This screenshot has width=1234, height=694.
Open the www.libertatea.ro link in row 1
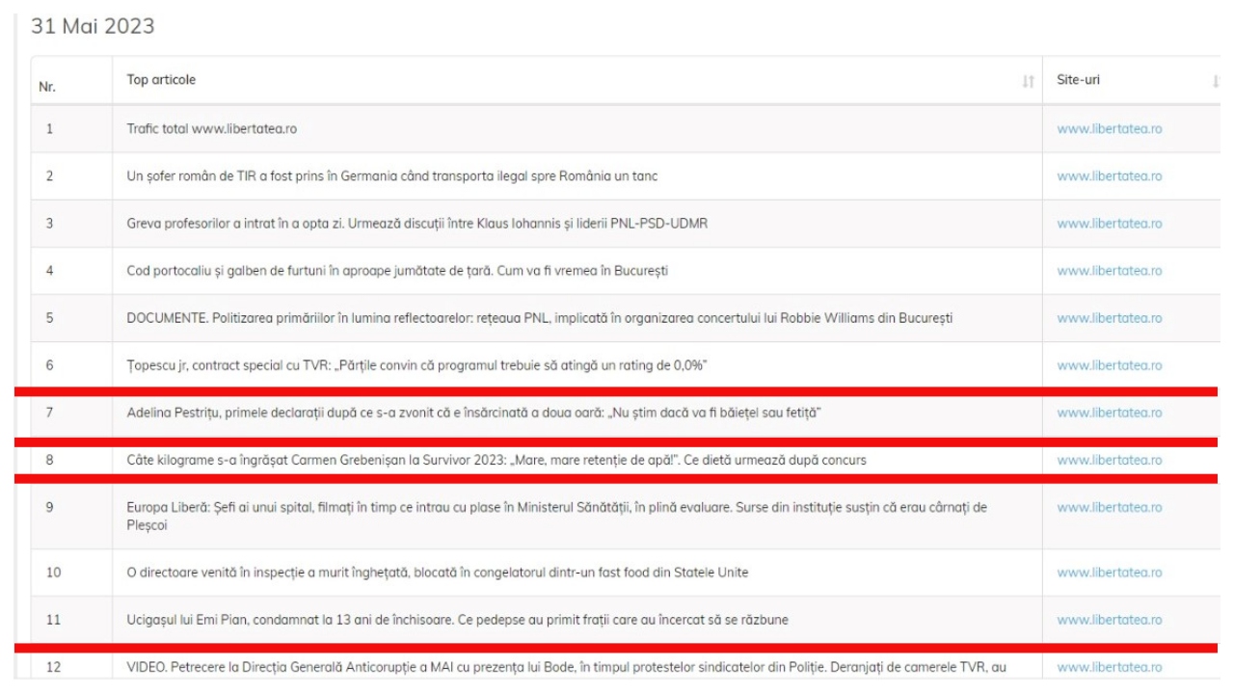tap(1109, 129)
